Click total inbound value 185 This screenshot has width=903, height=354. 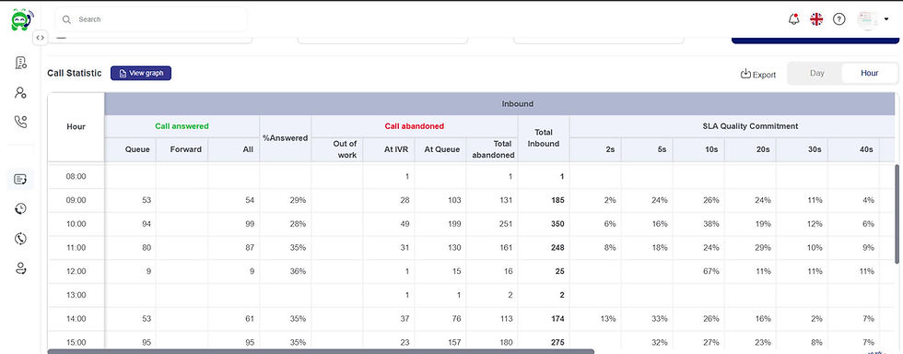coord(557,201)
